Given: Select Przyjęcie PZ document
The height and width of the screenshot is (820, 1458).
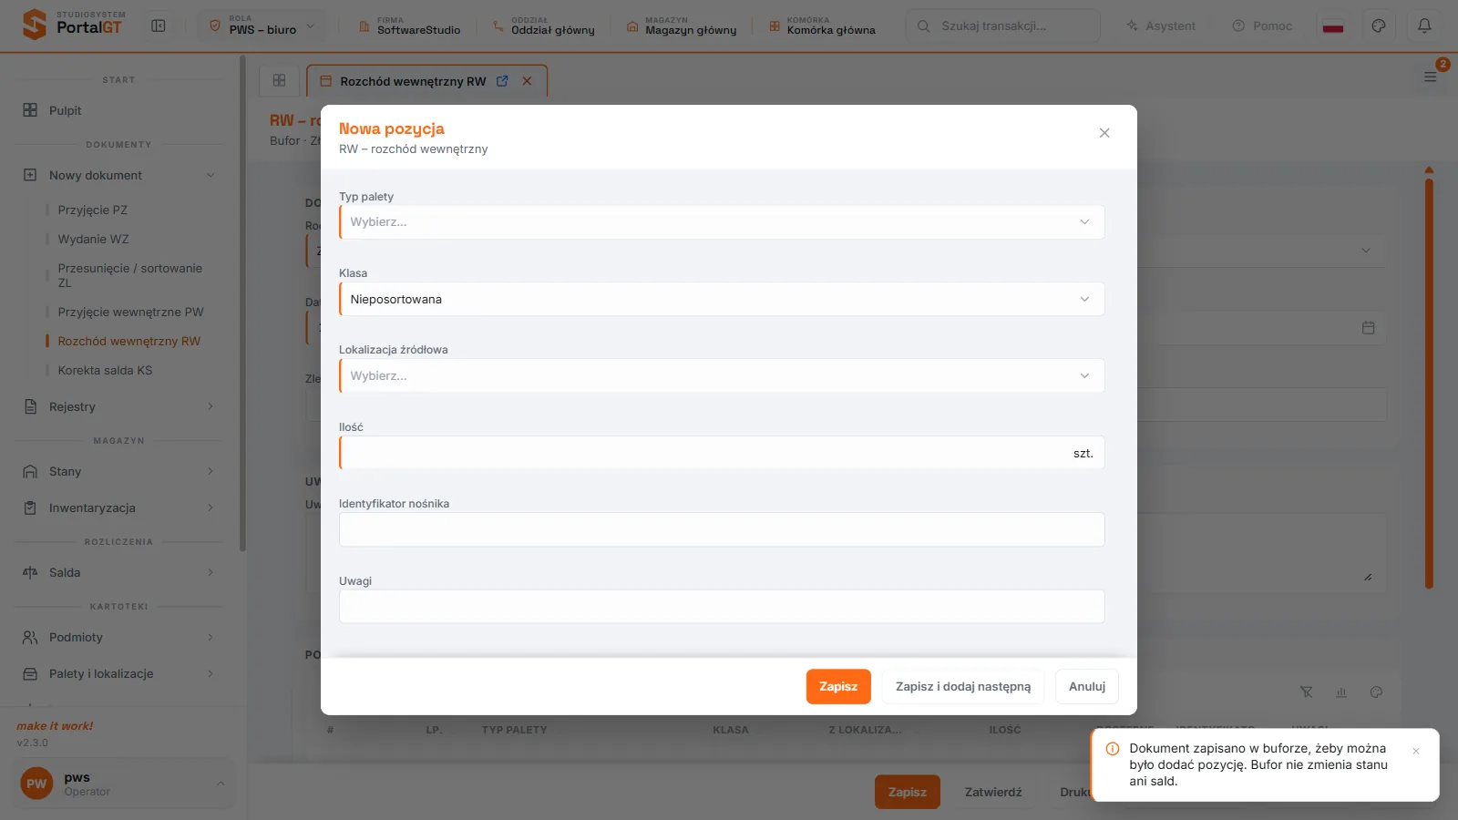Looking at the screenshot, I should pyautogui.click(x=92, y=210).
